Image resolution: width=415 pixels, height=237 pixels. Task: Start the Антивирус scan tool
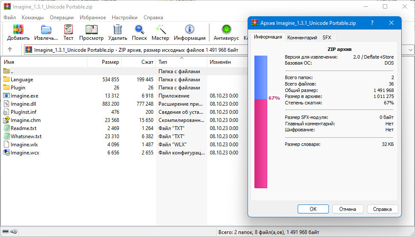[x=226, y=30]
